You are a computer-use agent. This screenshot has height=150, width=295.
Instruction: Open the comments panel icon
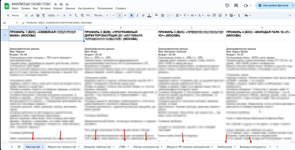[x=236, y=6]
